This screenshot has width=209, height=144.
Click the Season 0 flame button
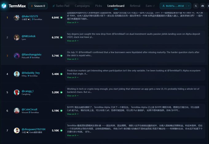[38, 6]
